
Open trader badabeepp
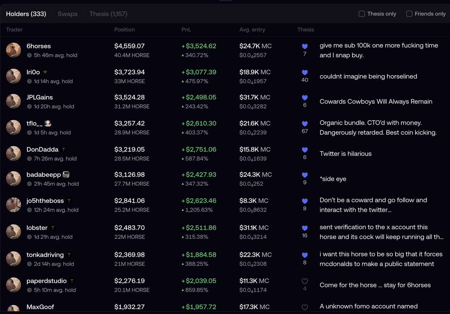point(43,175)
